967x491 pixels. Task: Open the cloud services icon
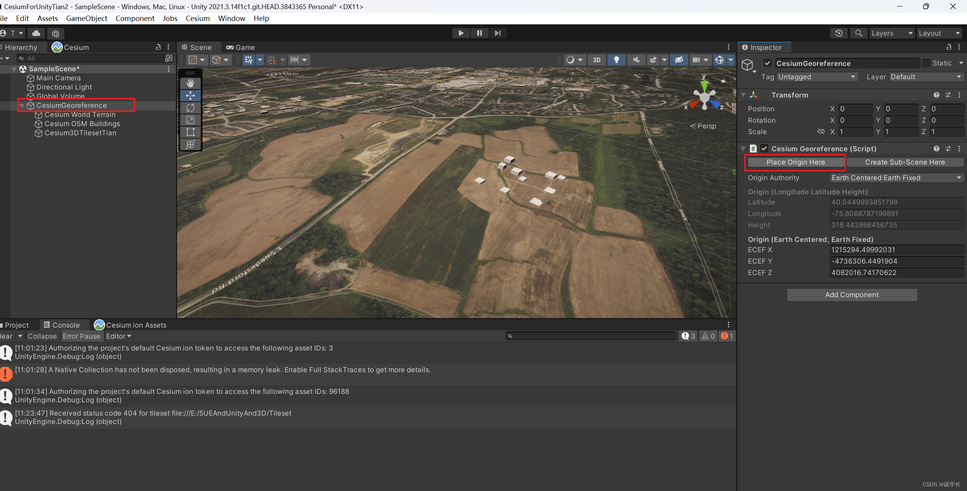point(36,33)
